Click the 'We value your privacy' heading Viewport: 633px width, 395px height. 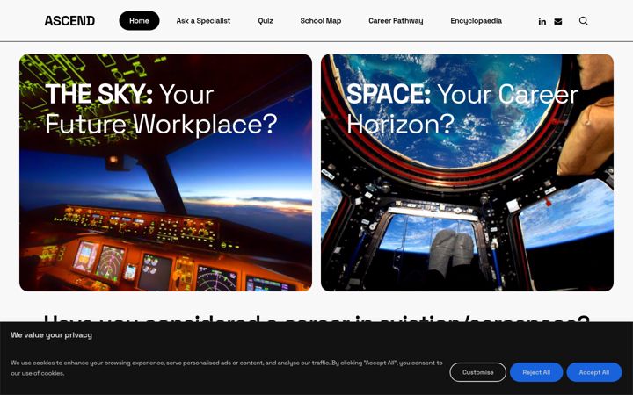click(51, 335)
